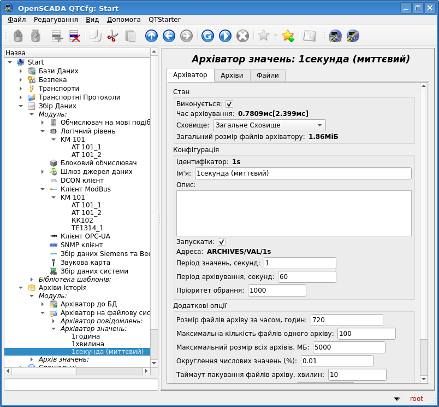The image size is (439, 407).
Task: Go back with the blue left arrow
Action: point(169,36)
